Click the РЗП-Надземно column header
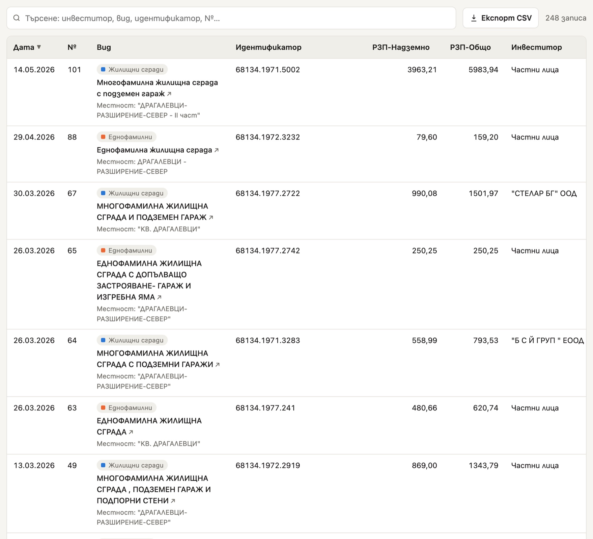Viewport: 593px width, 539px height. [401, 47]
